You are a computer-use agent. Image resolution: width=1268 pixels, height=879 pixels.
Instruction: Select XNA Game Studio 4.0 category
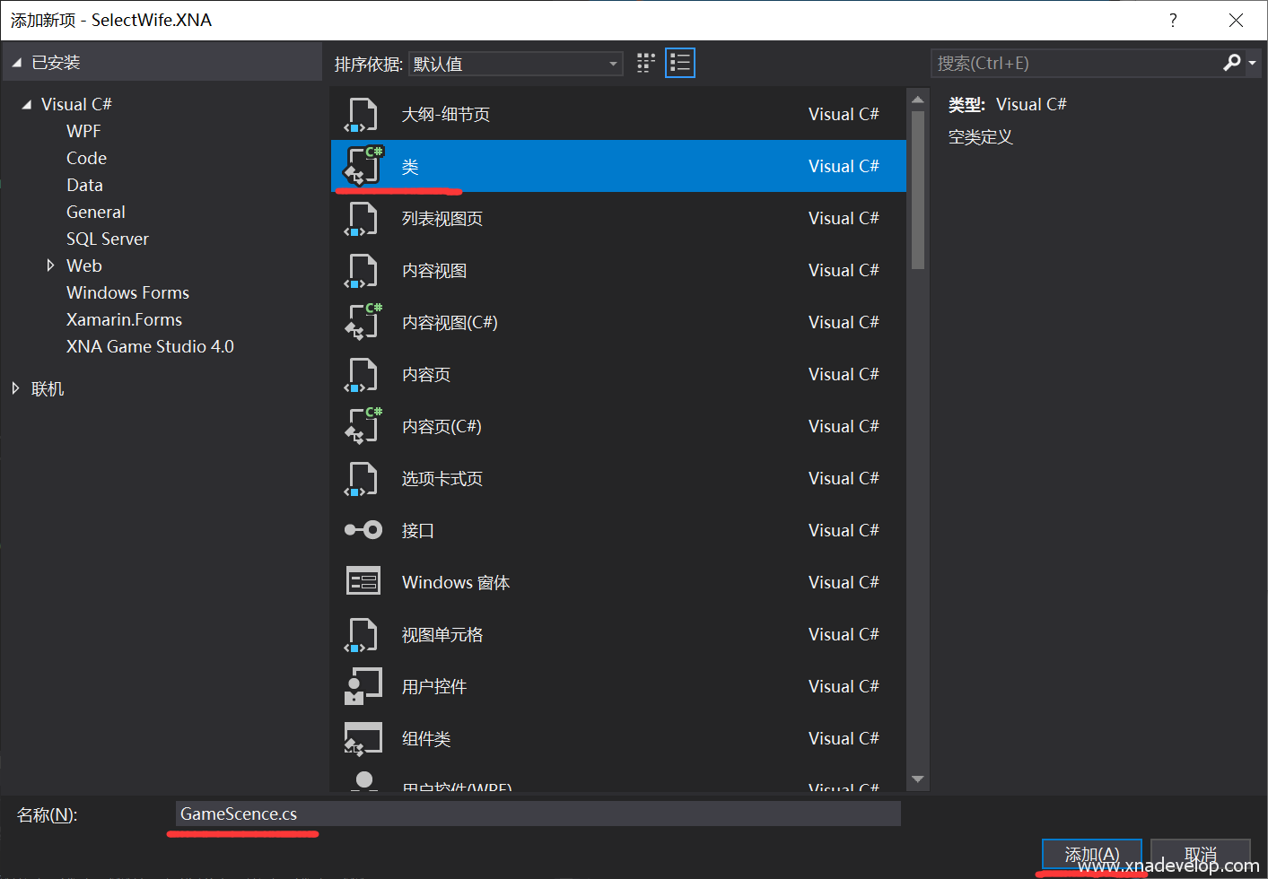(150, 346)
